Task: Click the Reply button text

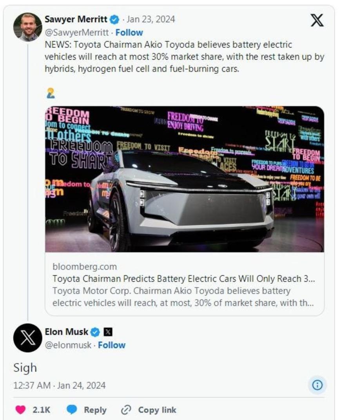Action: coord(95,410)
